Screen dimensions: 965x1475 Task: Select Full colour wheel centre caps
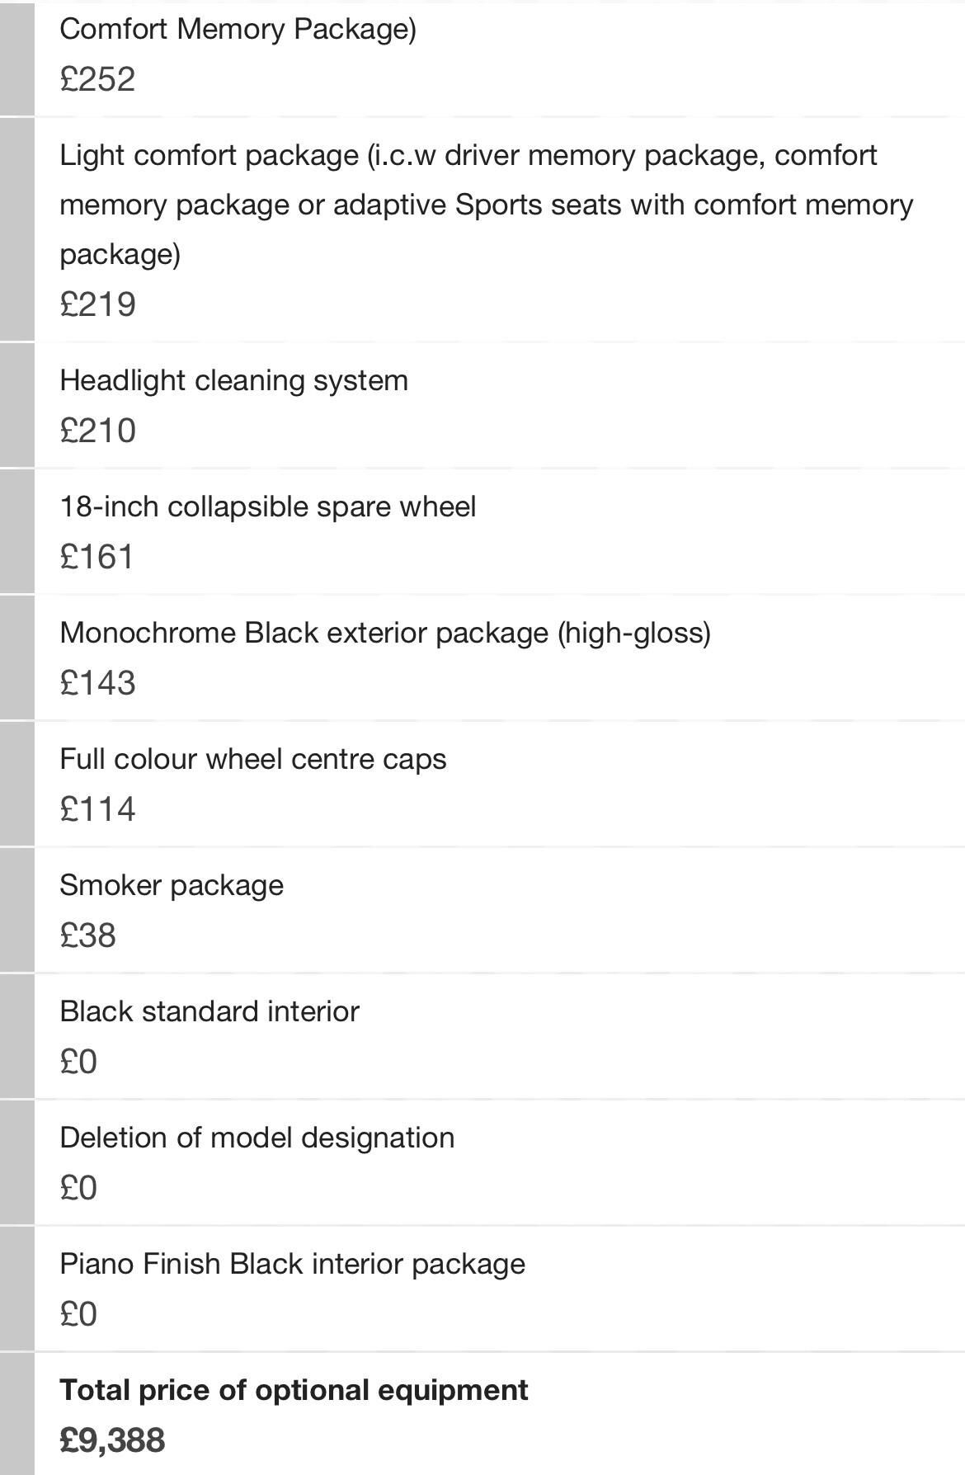tap(499, 784)
